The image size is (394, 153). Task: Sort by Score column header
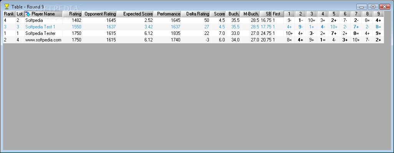point(218,14)
